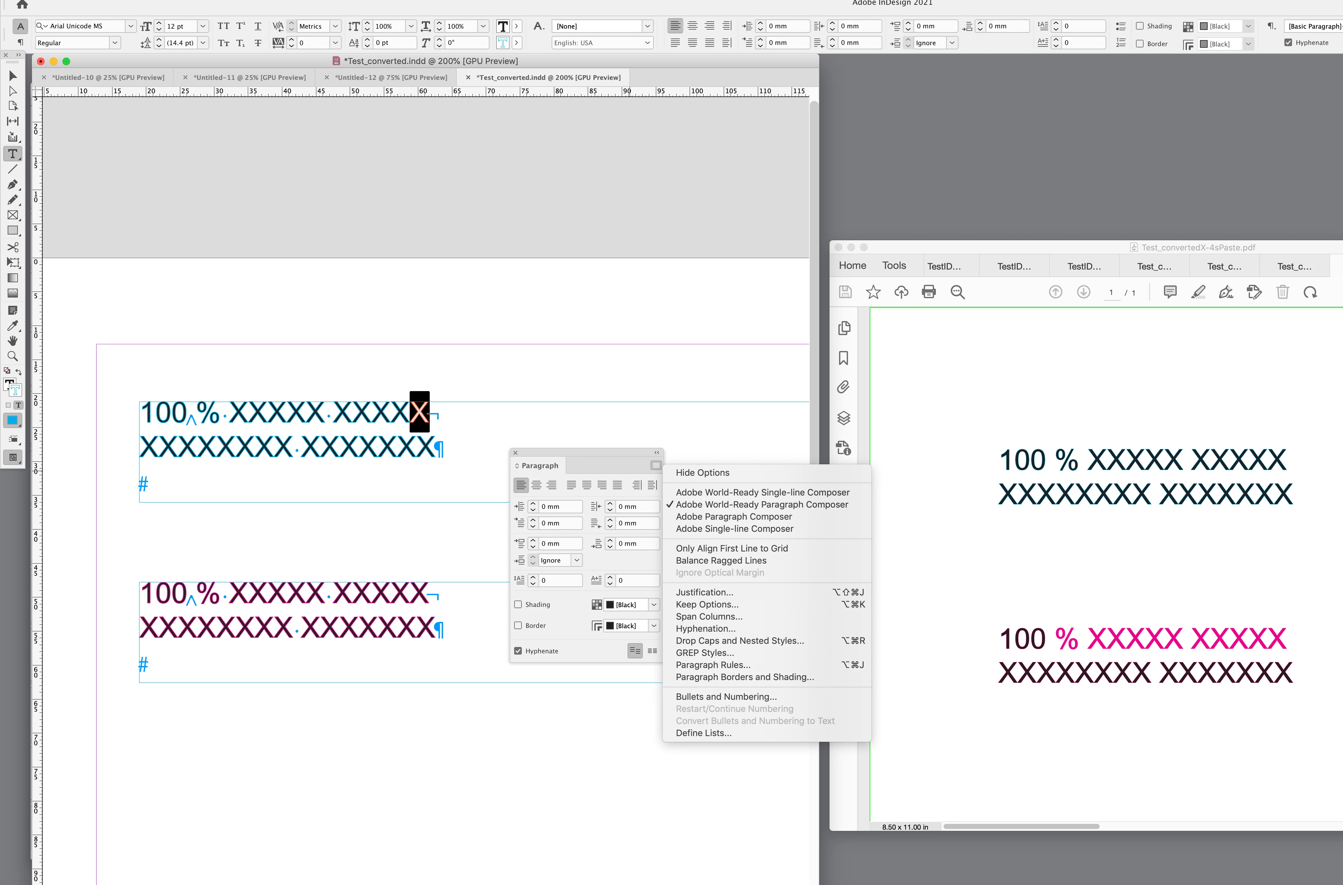
Task: Open Acrobat layers sidebar icon
Action: pos(844,418)
